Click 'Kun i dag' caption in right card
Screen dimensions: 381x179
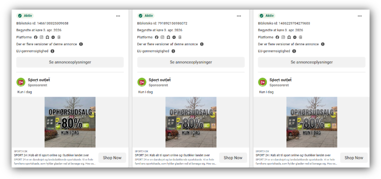coord(266,92)
